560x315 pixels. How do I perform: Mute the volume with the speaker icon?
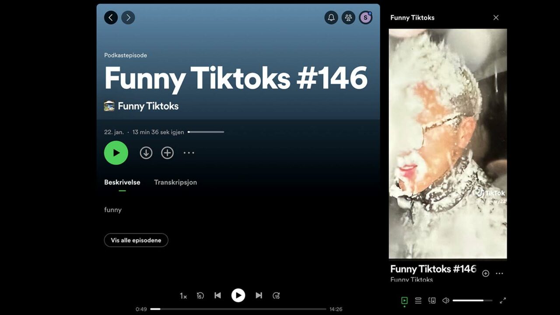pos(446,301)
